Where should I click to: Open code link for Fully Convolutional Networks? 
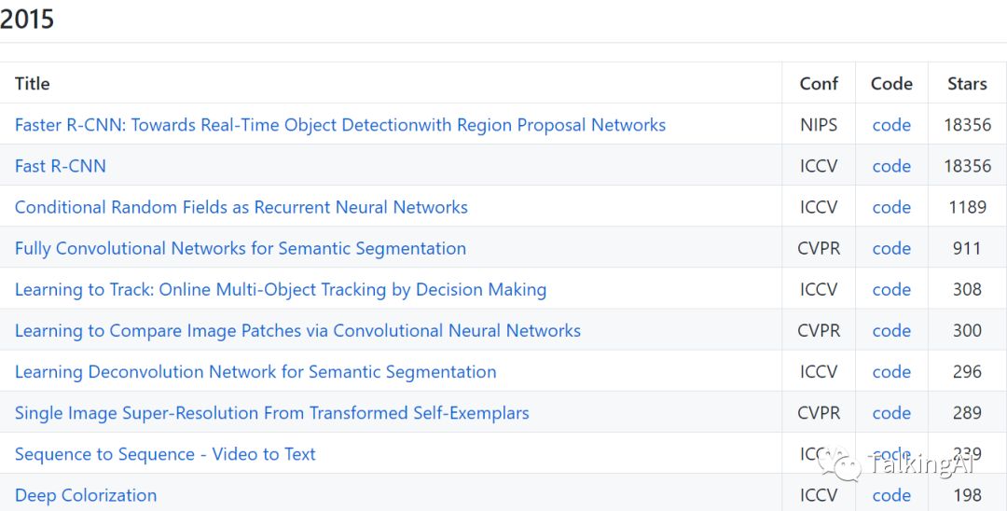[x=891, y=248]
